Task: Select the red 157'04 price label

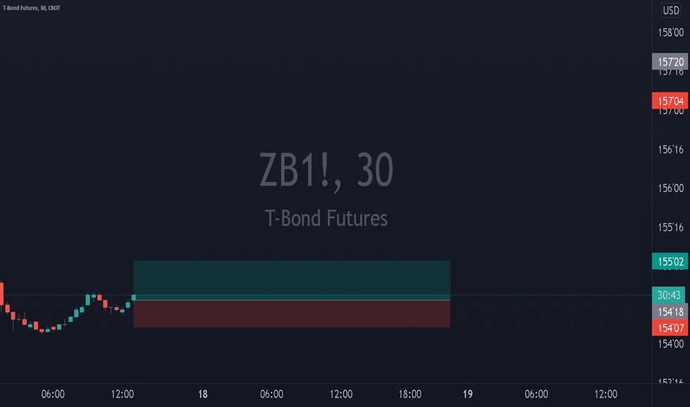Action: pos(670,101)
